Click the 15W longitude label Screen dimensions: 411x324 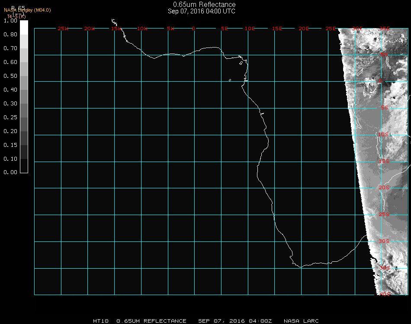pos(116,29)
